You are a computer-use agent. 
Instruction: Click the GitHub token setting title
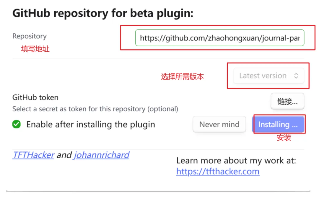click(x=35, y=97)
